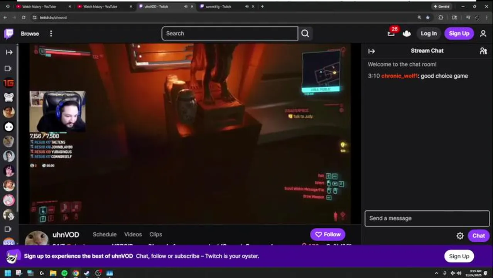Click the uhnVOD channel name
The image size is (493, 278).
(x=66, y=235)
